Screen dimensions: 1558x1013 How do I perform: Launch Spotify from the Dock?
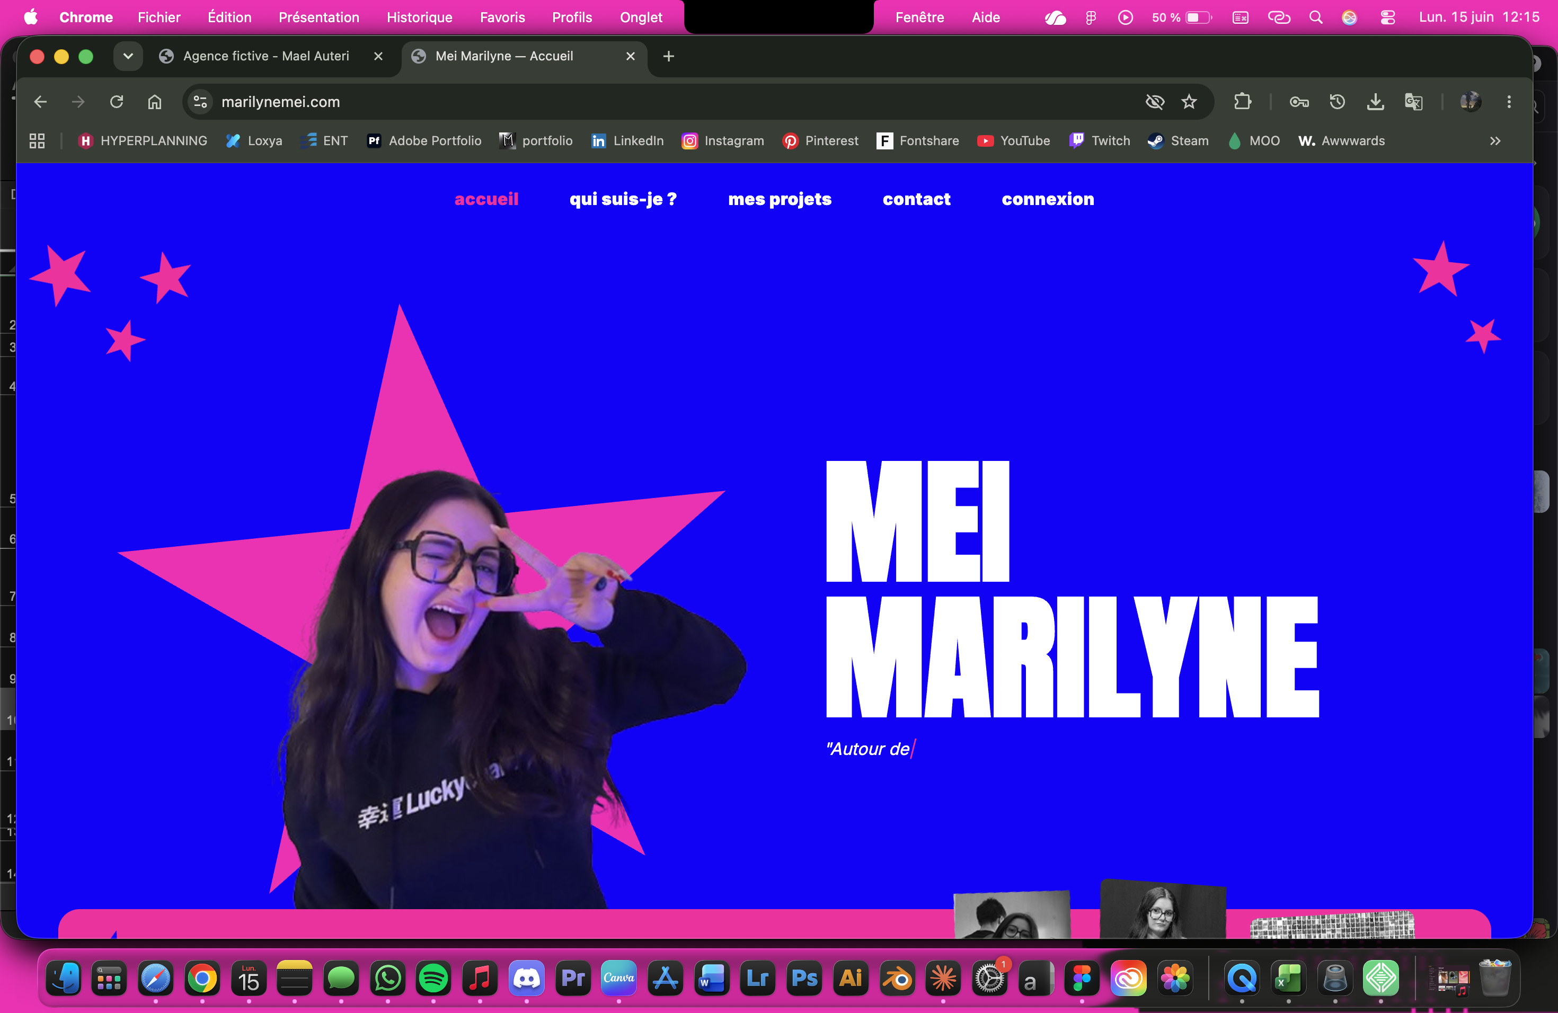433,979
